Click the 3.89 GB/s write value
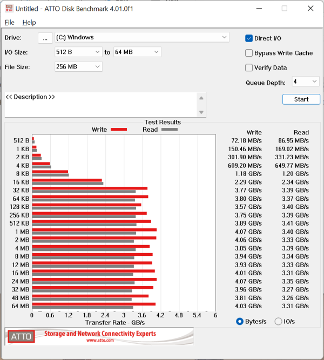Viewport: 324px width, 360px height. tap(248, 223)
